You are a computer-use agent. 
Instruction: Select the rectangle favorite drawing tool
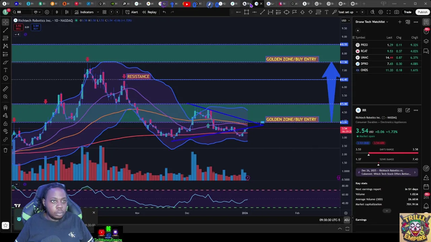click(x=246, y=12)
